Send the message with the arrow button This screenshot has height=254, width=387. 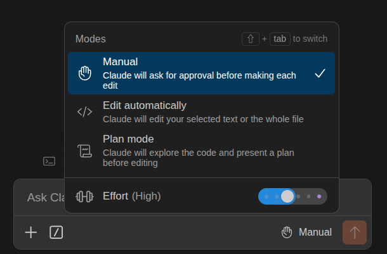[x=355, y=232]
